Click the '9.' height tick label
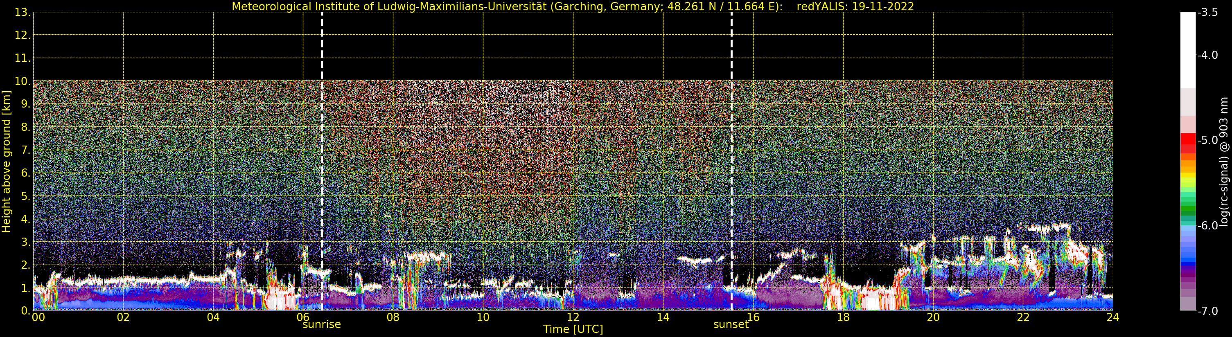Screen dimensions: 1232x337 [26, 104]
